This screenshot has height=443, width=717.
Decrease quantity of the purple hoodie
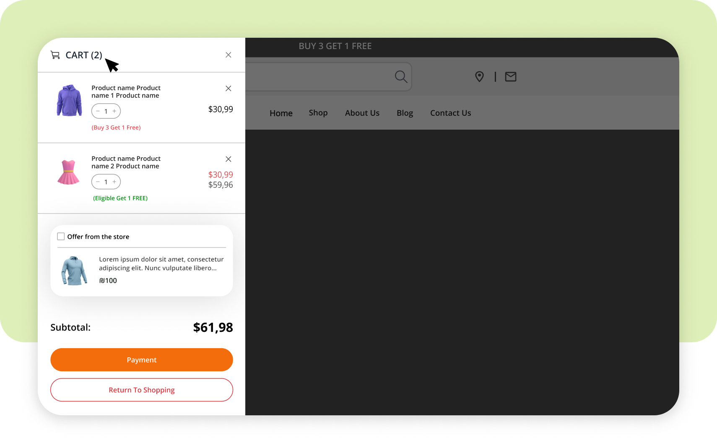point(98,111)
